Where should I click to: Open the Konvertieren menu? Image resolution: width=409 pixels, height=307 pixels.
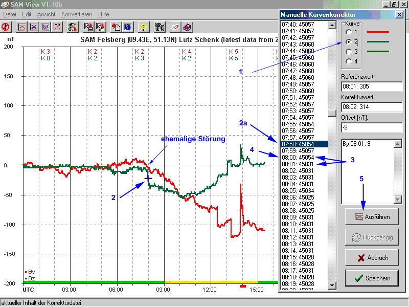point(77,14)
